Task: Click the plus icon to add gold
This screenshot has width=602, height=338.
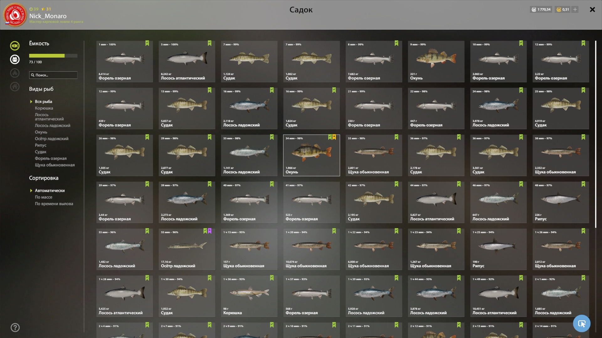Action: 575,9
